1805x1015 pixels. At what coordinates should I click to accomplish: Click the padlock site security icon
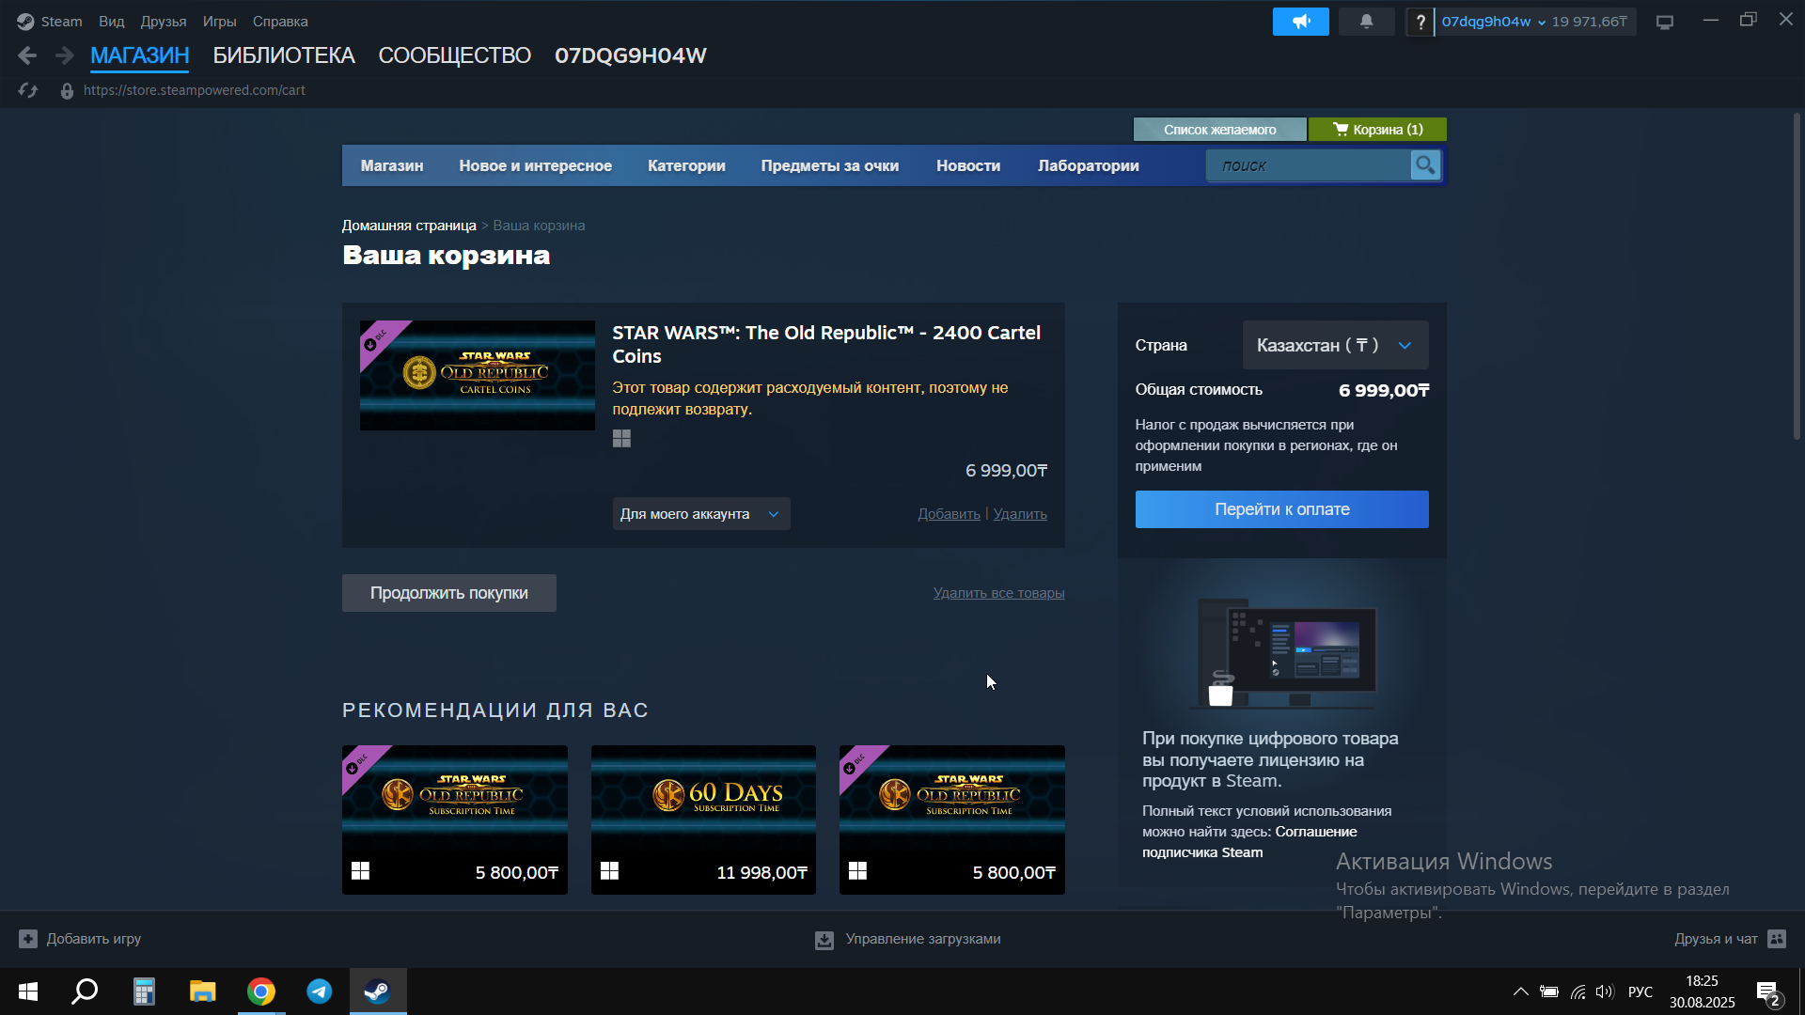67,90
